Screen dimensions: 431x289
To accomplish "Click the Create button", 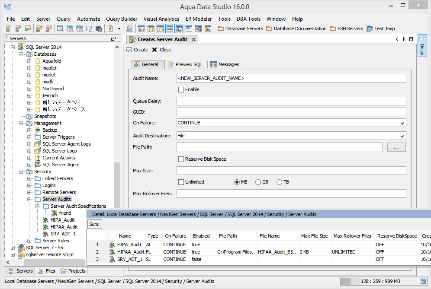I will pyautogui.click(x=138, y=50).
